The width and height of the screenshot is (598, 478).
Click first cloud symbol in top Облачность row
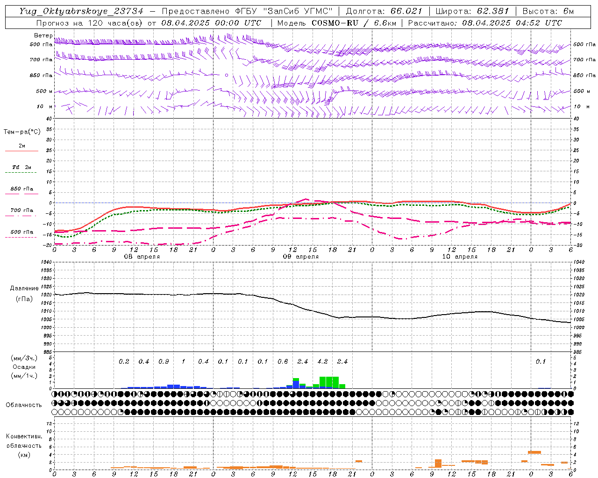click(55, 394)
